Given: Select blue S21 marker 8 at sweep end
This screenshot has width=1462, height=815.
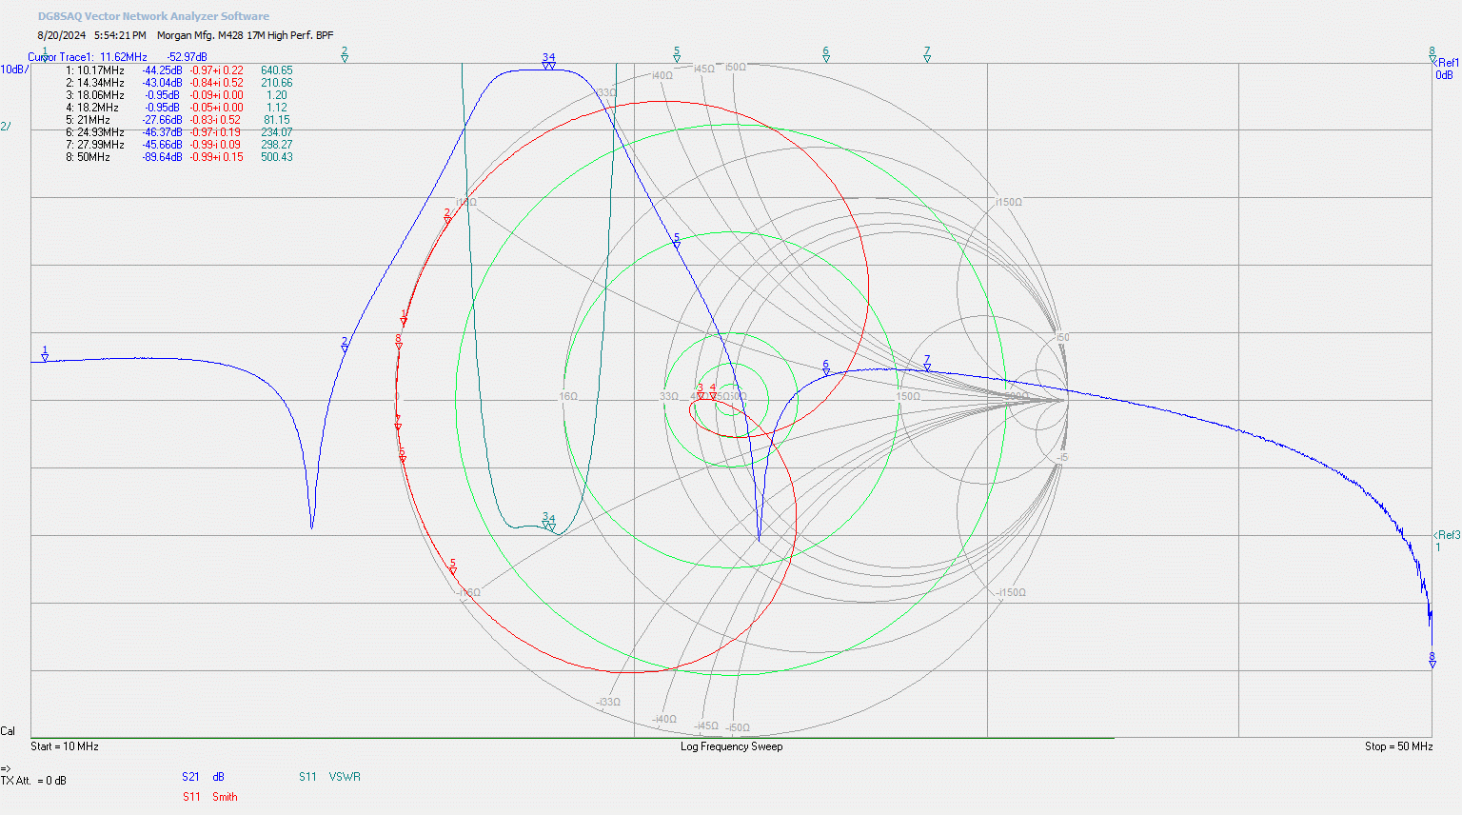Looking at the screenshot, I should point(1432,660).
